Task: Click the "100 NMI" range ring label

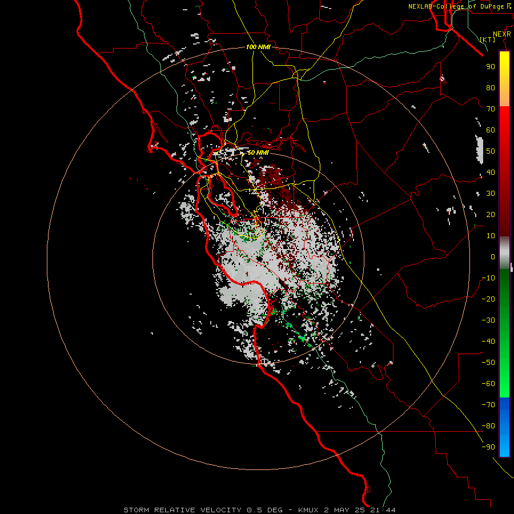Action: [x=258, y=47]
